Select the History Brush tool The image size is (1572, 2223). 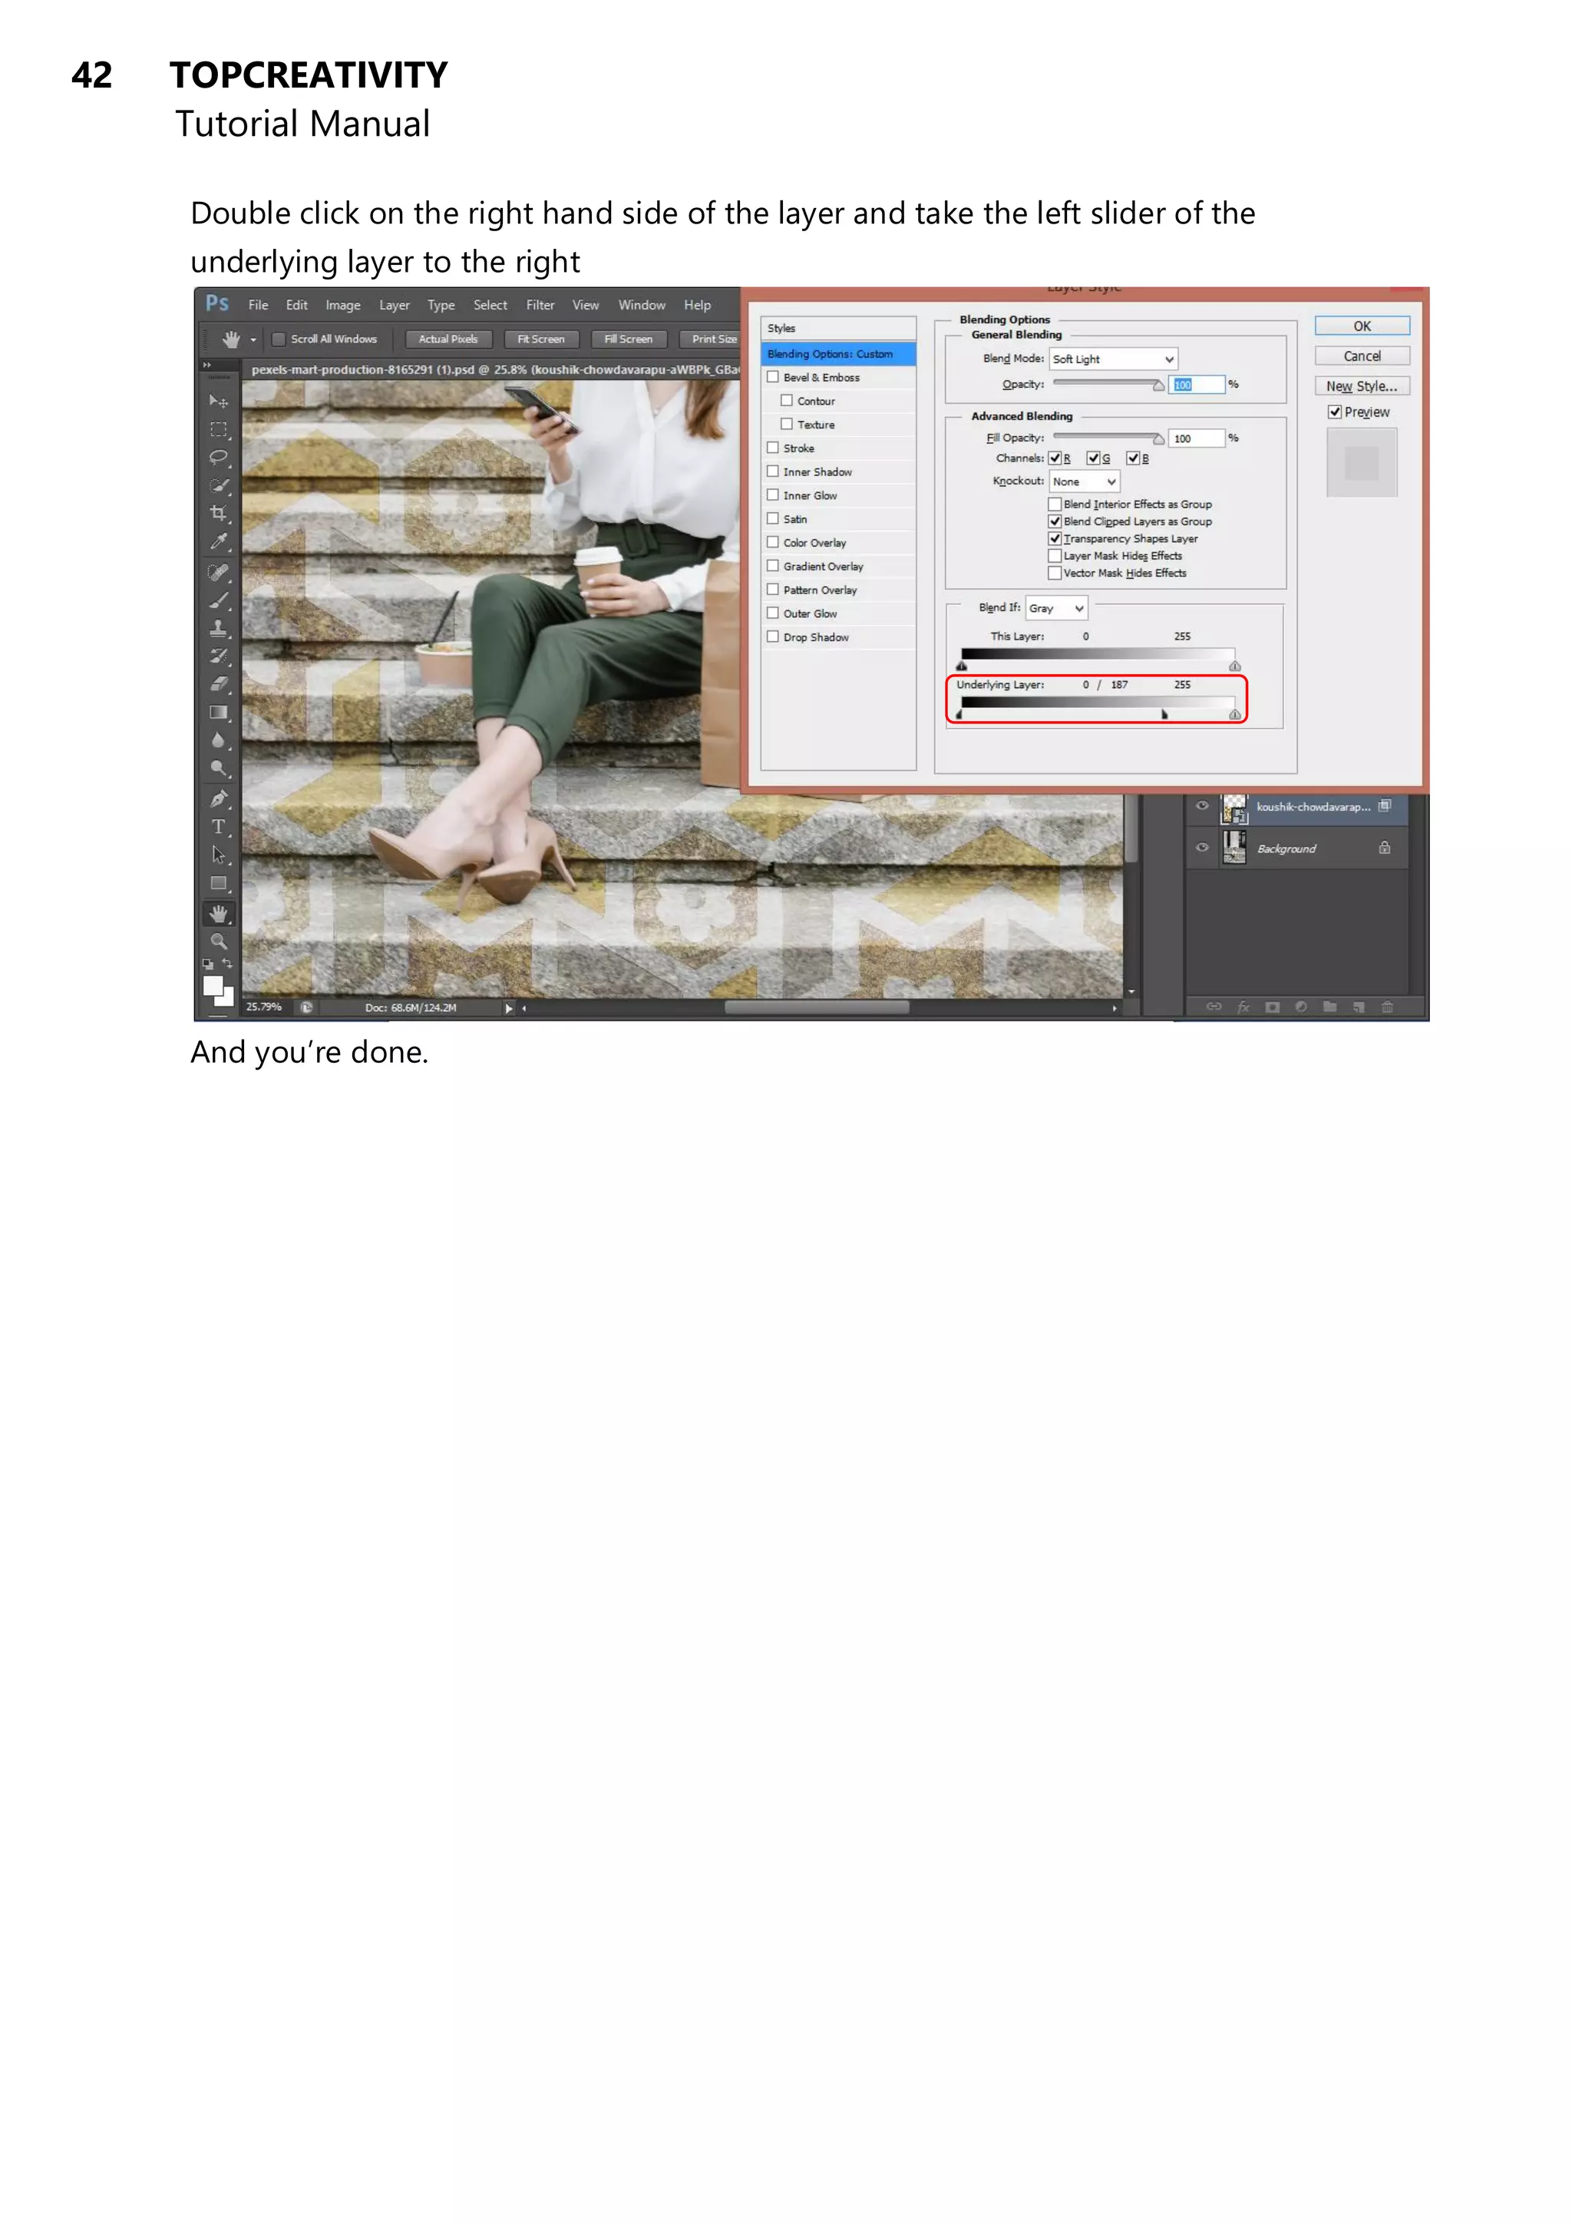pos(219,657)
